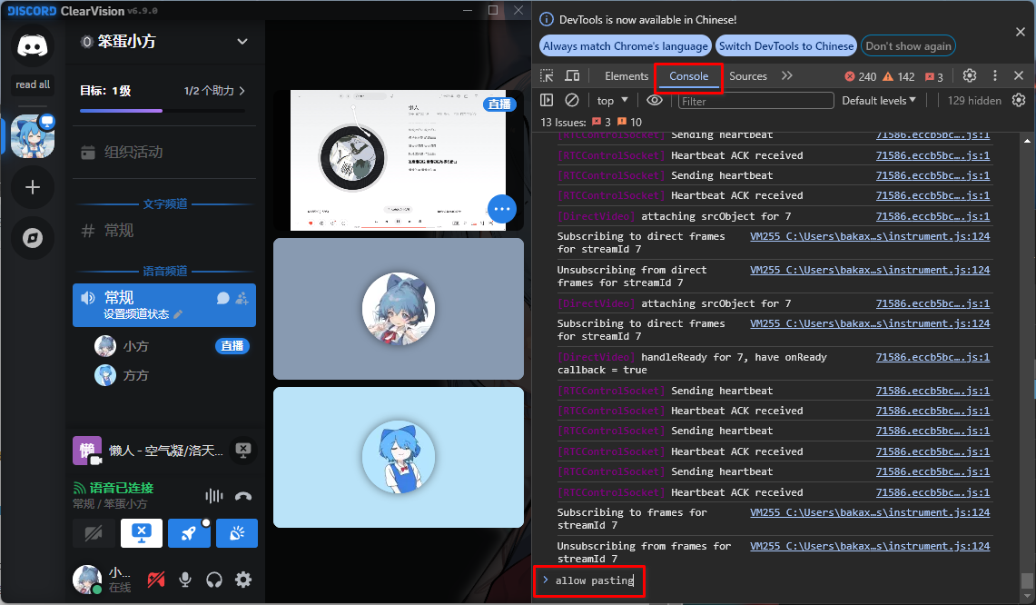Switch to the Elements tab
Image resolution: width=1036 pixels, height=605 pixels.
coord(627,76)
